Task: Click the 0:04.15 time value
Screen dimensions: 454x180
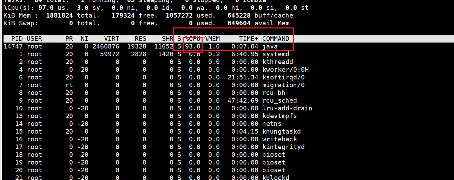Action: [245, 131]
